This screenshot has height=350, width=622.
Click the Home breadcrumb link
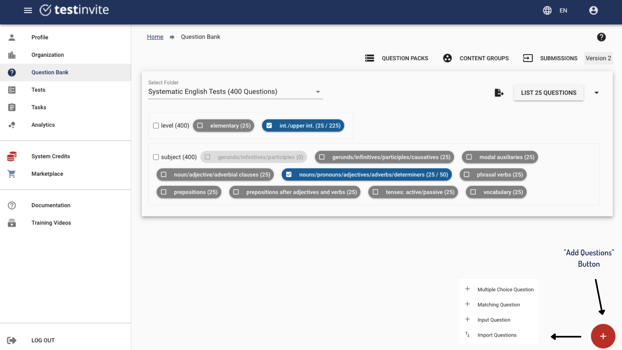point(155,37)
